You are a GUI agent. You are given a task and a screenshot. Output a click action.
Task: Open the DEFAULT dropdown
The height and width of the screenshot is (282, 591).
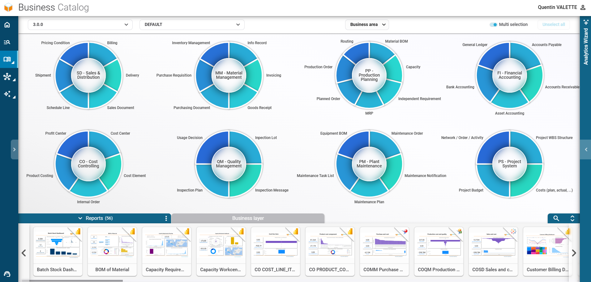192,25
